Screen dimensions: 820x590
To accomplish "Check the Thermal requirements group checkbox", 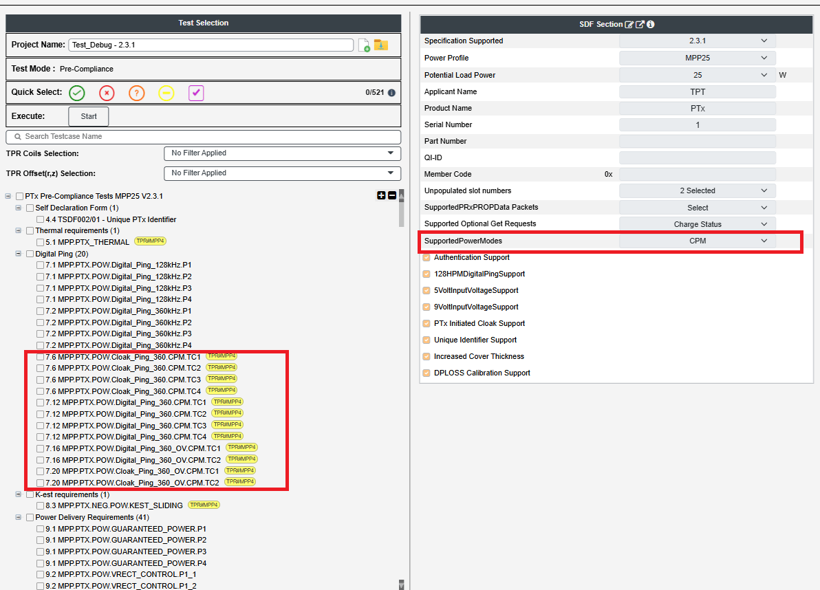I will [x=30, y=230].
